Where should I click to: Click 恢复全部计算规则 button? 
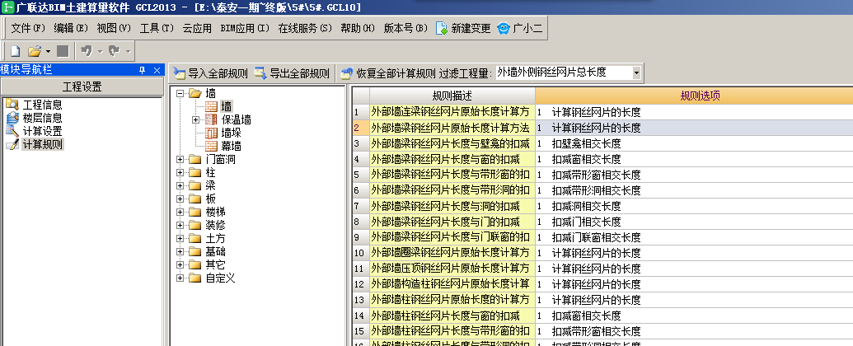click(x=388, y=73)
